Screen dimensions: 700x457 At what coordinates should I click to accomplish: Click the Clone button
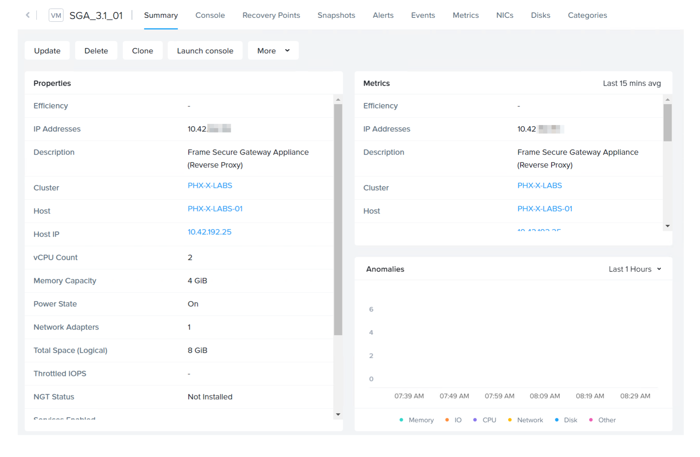pos(142,51)
